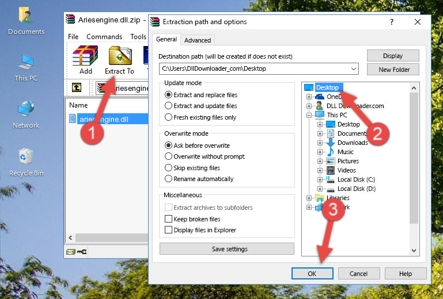Go up one folder level in WinRAR
The height and width of the screenshot is (299, 443).
point(77,87)
